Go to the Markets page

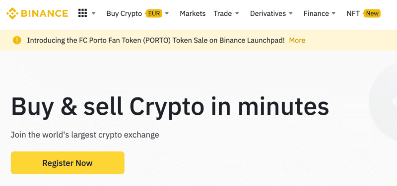click(x=193, y=13)
